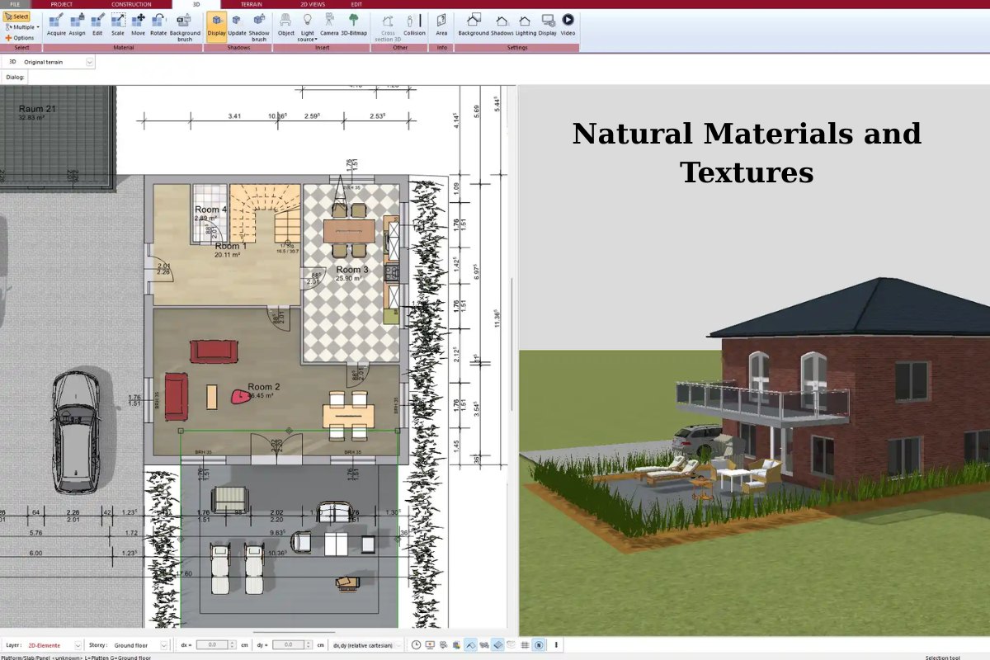Click the Update shadows button

pyautogui.click(x=235, y=26)
